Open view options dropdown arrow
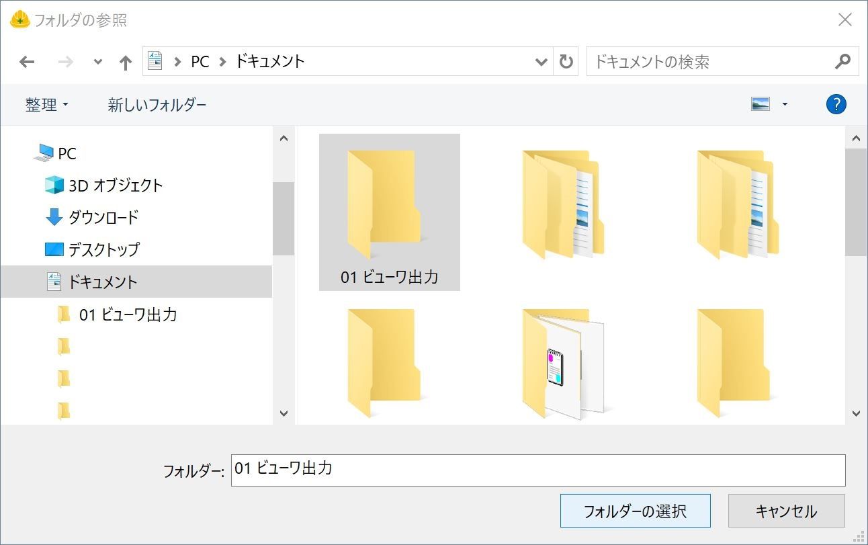The height and width of the screenshot is (545, 868). pyautogui.click(x=785, y=104)
